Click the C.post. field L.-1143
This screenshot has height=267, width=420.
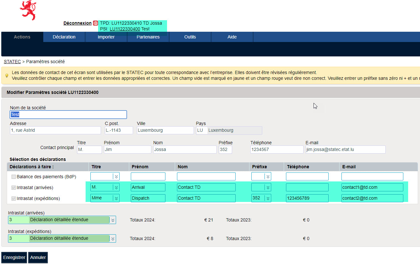pyautogui.click(x=119, y=130)
